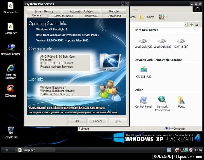Viewport: 204px width, 160px height.
Task: Click the Go button by address bar
Action: pos(194,25)
